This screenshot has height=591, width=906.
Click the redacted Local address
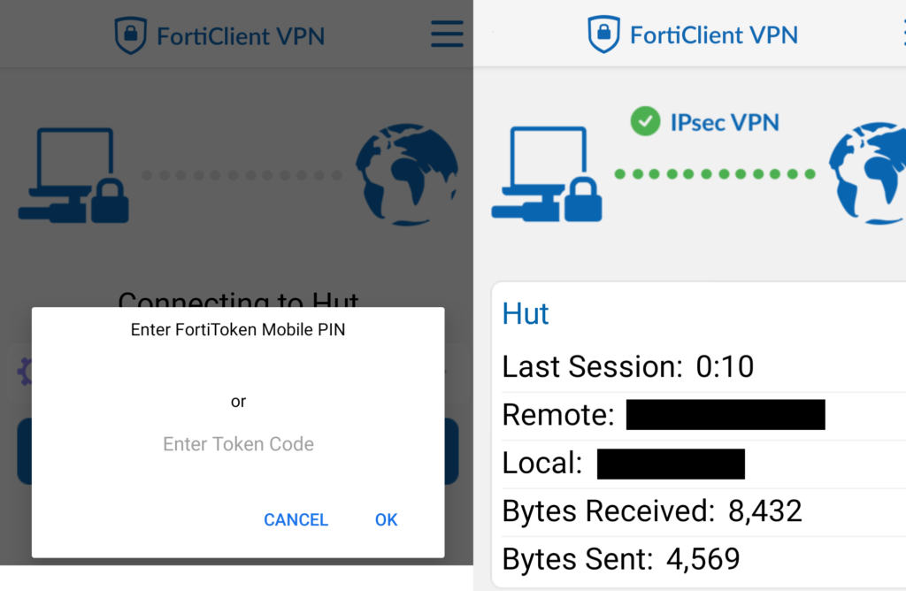tap(671, 464)
